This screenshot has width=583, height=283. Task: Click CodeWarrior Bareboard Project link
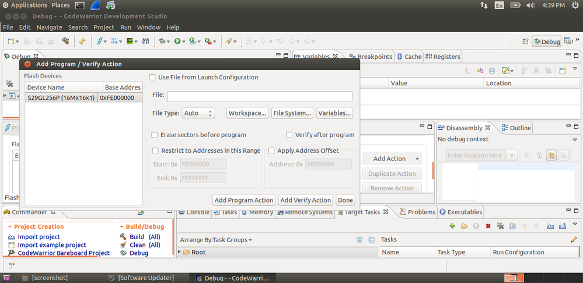(x=64, y=253)
